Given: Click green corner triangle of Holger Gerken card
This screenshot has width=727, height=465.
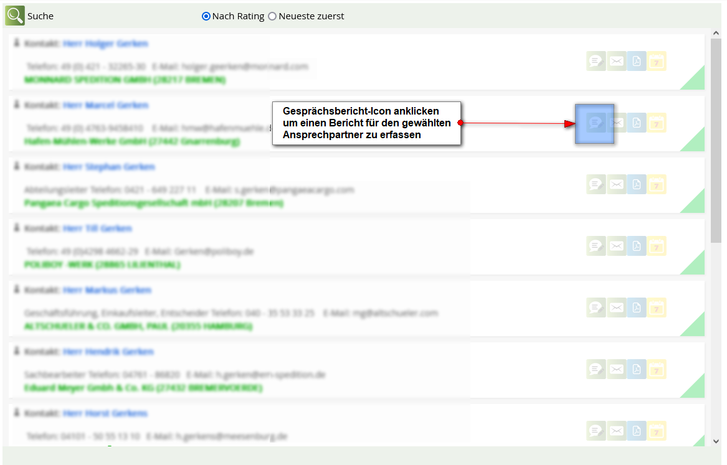Looking at the screenshot, I should coord(696,82).
